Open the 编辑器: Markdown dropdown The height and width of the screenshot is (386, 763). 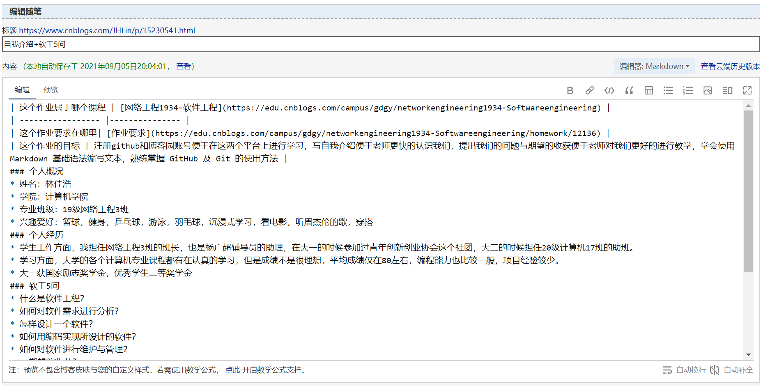point(654,66)
